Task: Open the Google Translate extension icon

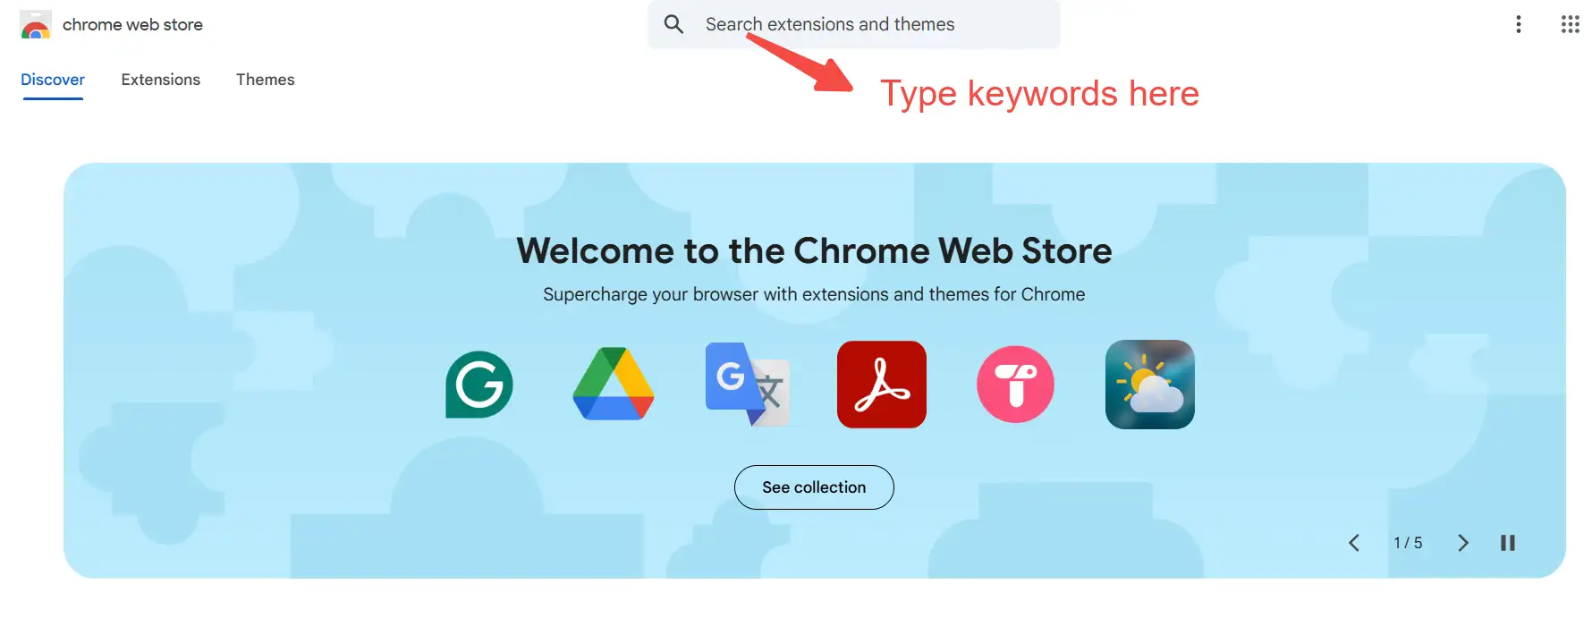Action: tap(748, 385)
